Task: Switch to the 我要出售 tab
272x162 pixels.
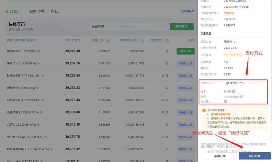Action: (36, 11)
